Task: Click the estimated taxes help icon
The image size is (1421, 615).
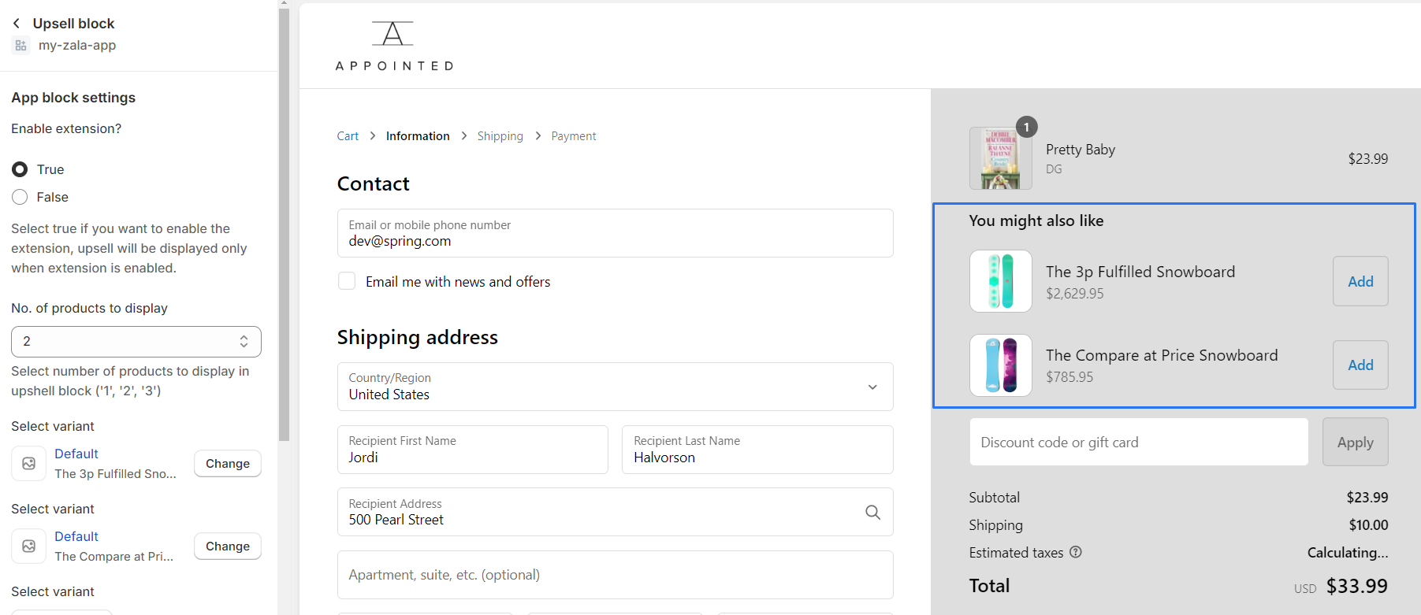Action: [x=1076, y=552]
